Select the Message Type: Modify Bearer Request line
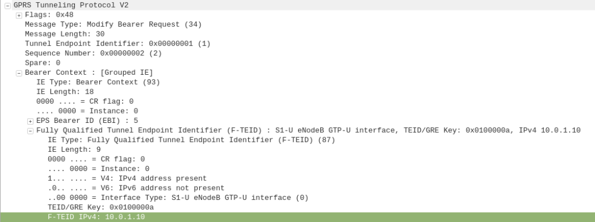The height and width of the screenshot is (222, 595). pyautogui.click(x=113, y=24)
